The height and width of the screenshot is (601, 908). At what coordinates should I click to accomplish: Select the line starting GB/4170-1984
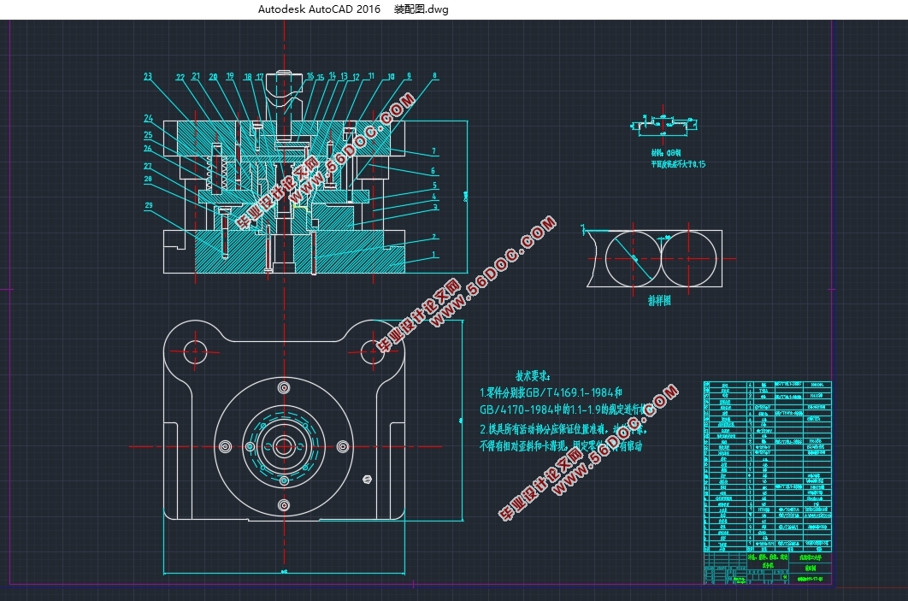coord(563,410)
